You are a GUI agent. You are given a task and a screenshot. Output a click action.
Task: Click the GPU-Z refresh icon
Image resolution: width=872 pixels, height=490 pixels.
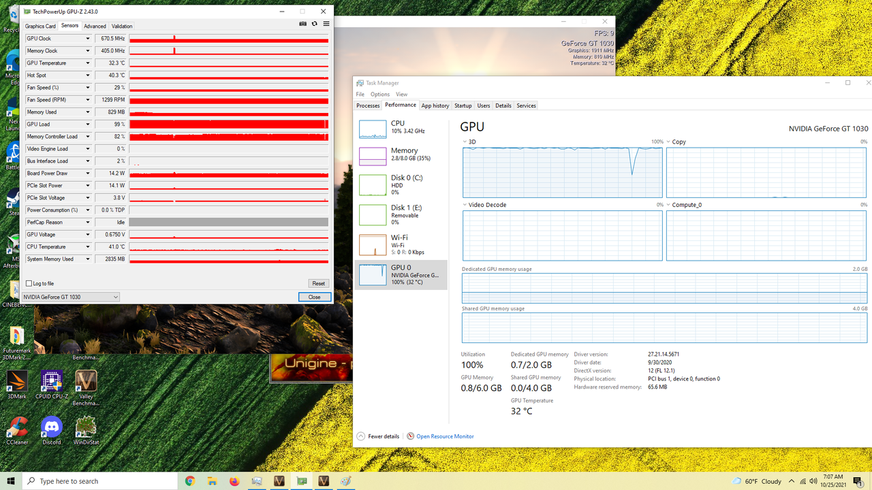(x=314, y=24)
